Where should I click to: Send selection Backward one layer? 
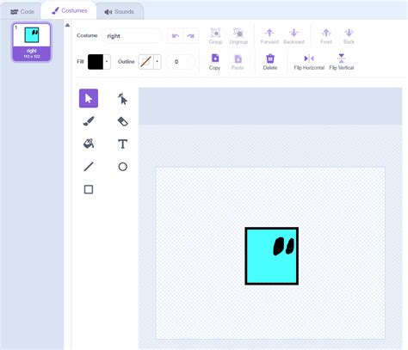pos(294,36)
